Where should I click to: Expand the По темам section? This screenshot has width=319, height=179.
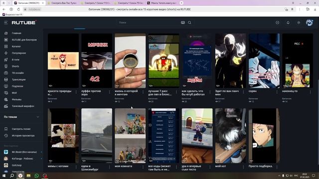pyautogui.click(x=21, y=117)
